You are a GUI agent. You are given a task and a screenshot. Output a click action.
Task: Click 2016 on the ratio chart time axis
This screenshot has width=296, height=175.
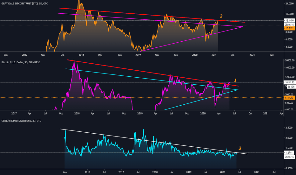(87, 172)
